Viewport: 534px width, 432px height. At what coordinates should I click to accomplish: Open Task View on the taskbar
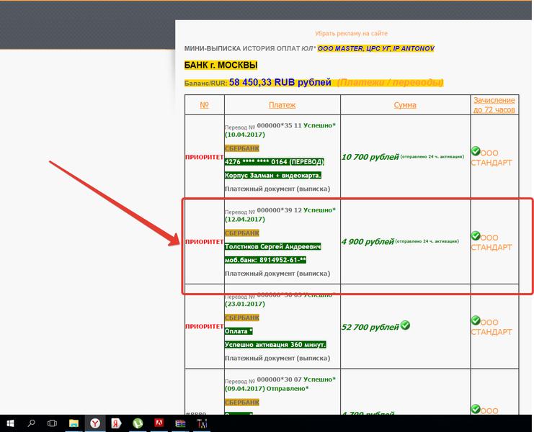click(52, 423)
